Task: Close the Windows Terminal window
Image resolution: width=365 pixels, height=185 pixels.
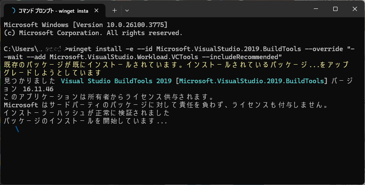Action: tap(355, 9)
